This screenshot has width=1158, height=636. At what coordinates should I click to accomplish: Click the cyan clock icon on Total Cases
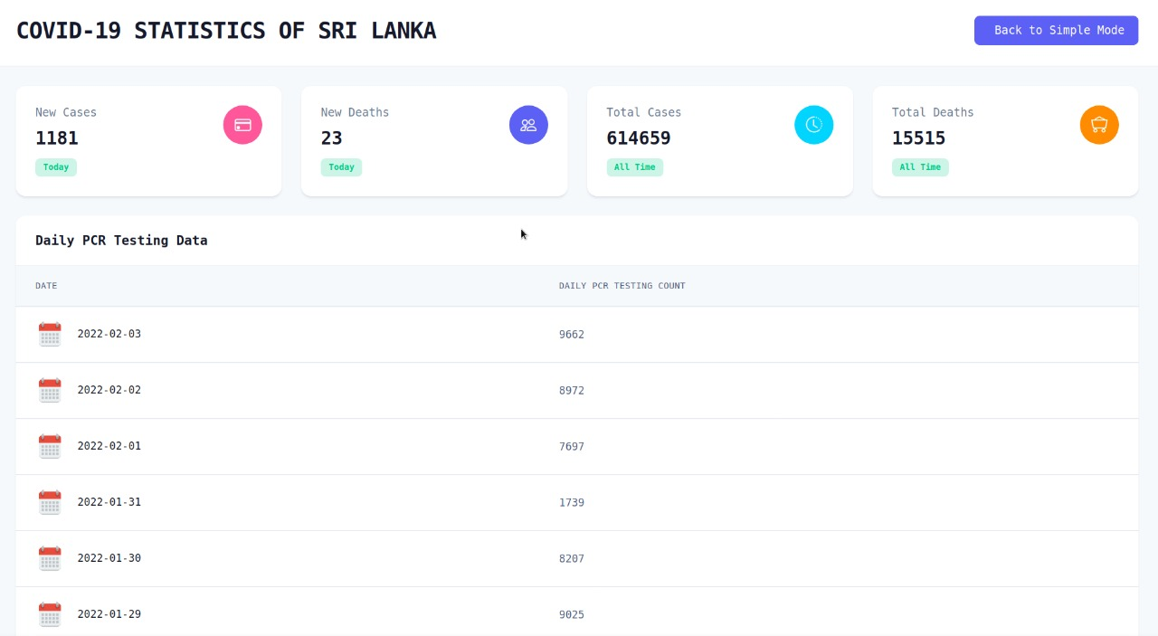814,125
